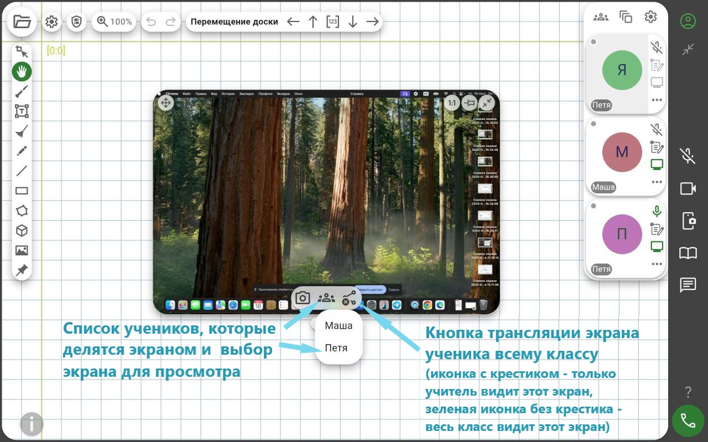Select the rectangle shape tool
This screenshot has height=442, width=708.
click(x=22, y=191)
